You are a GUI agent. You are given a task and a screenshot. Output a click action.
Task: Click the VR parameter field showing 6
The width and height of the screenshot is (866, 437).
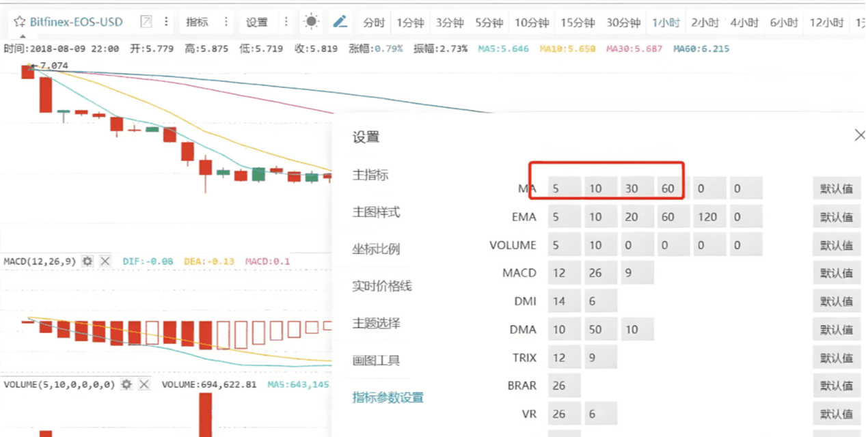601,413
